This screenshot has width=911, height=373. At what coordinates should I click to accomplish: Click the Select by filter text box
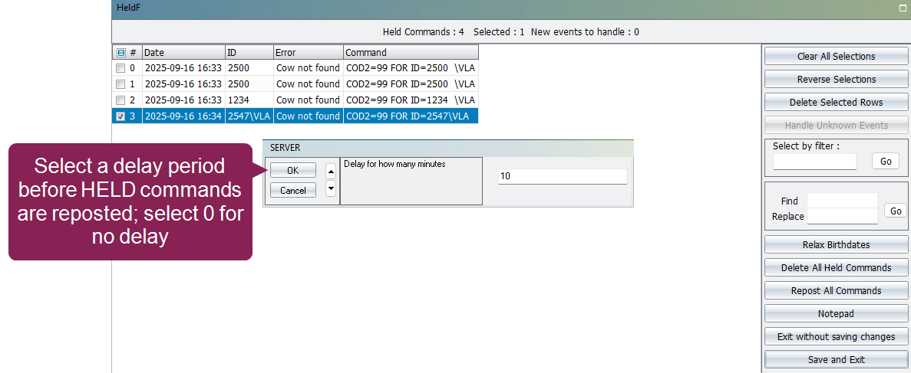[x=814, y=162]
